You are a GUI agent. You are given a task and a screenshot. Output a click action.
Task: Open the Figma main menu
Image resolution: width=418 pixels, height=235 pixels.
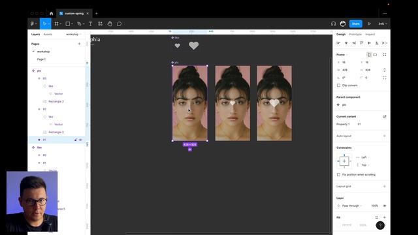[33, 23]
